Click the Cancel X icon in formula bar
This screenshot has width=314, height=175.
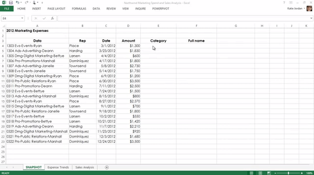(x=35, y=19)
